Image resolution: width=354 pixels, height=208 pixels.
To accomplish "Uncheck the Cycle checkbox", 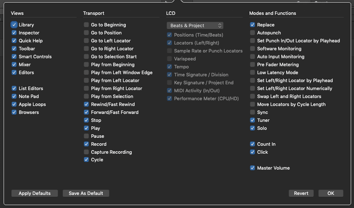I will [x=86, y=160].
